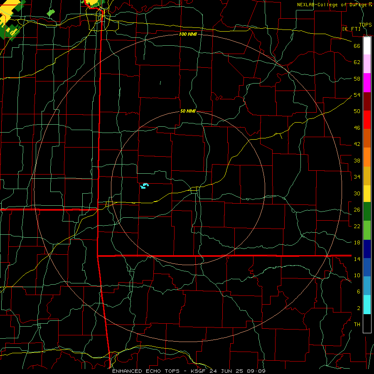Image resolution: width=374 pixels, height=374 pixels.
Task: Click the 6 legend value
Action: (x=359, y=291)
